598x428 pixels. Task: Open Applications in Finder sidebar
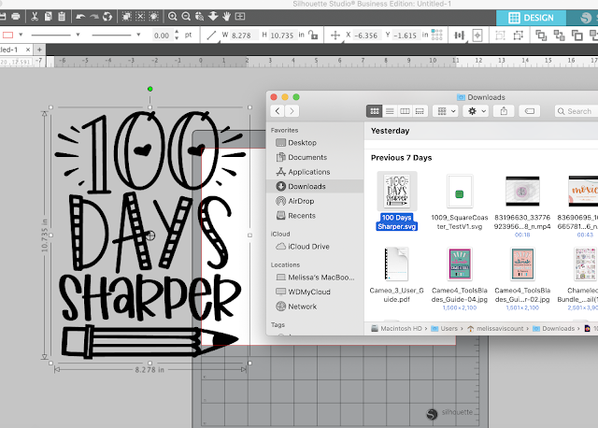point(303,172)
